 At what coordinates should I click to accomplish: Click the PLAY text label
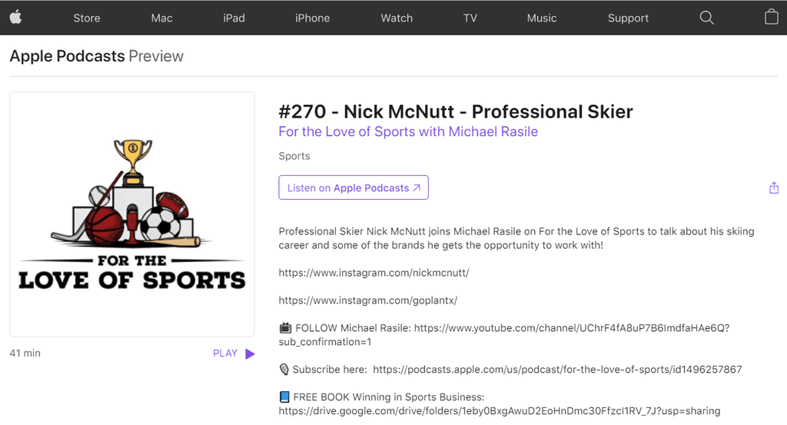(225, 354)
